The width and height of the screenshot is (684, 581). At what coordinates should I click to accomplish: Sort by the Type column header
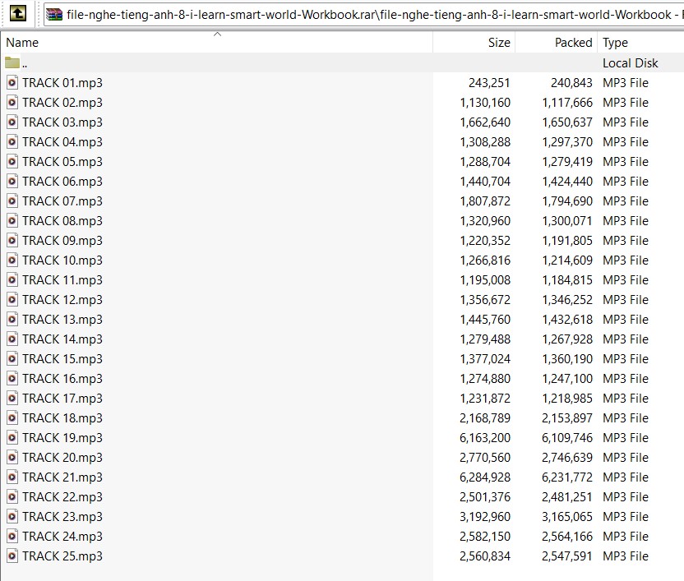[x=615, y=43]
